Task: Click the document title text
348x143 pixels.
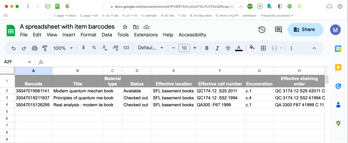Action: point(67,27)
